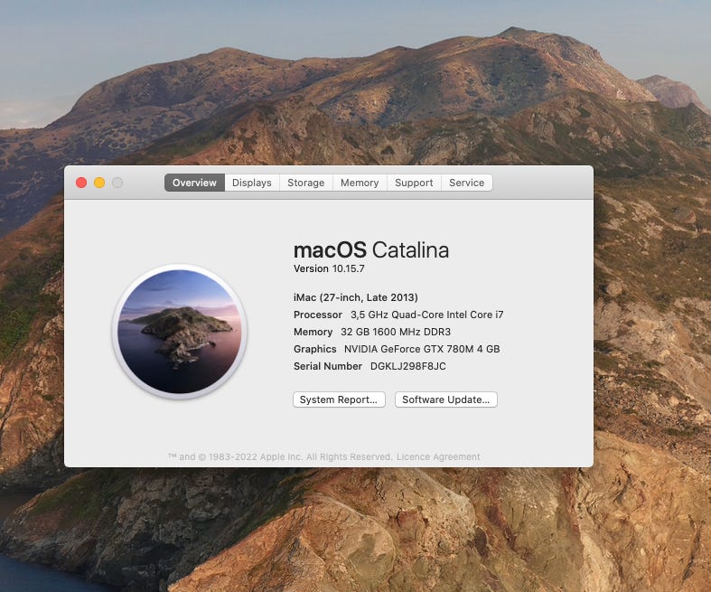This screenshot has width=711, height=592.
Task: Click the Serial Number label
Action: (x=328, y=366)
